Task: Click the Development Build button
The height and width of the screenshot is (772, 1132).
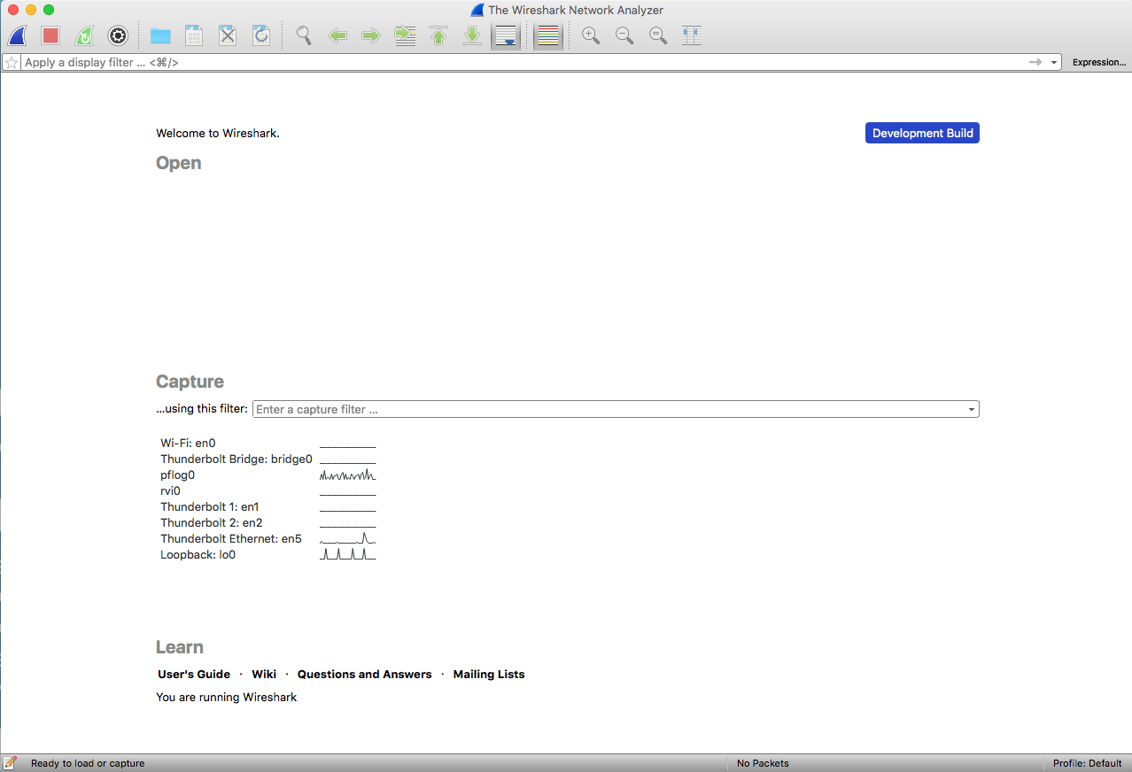Action: [922, 133]
